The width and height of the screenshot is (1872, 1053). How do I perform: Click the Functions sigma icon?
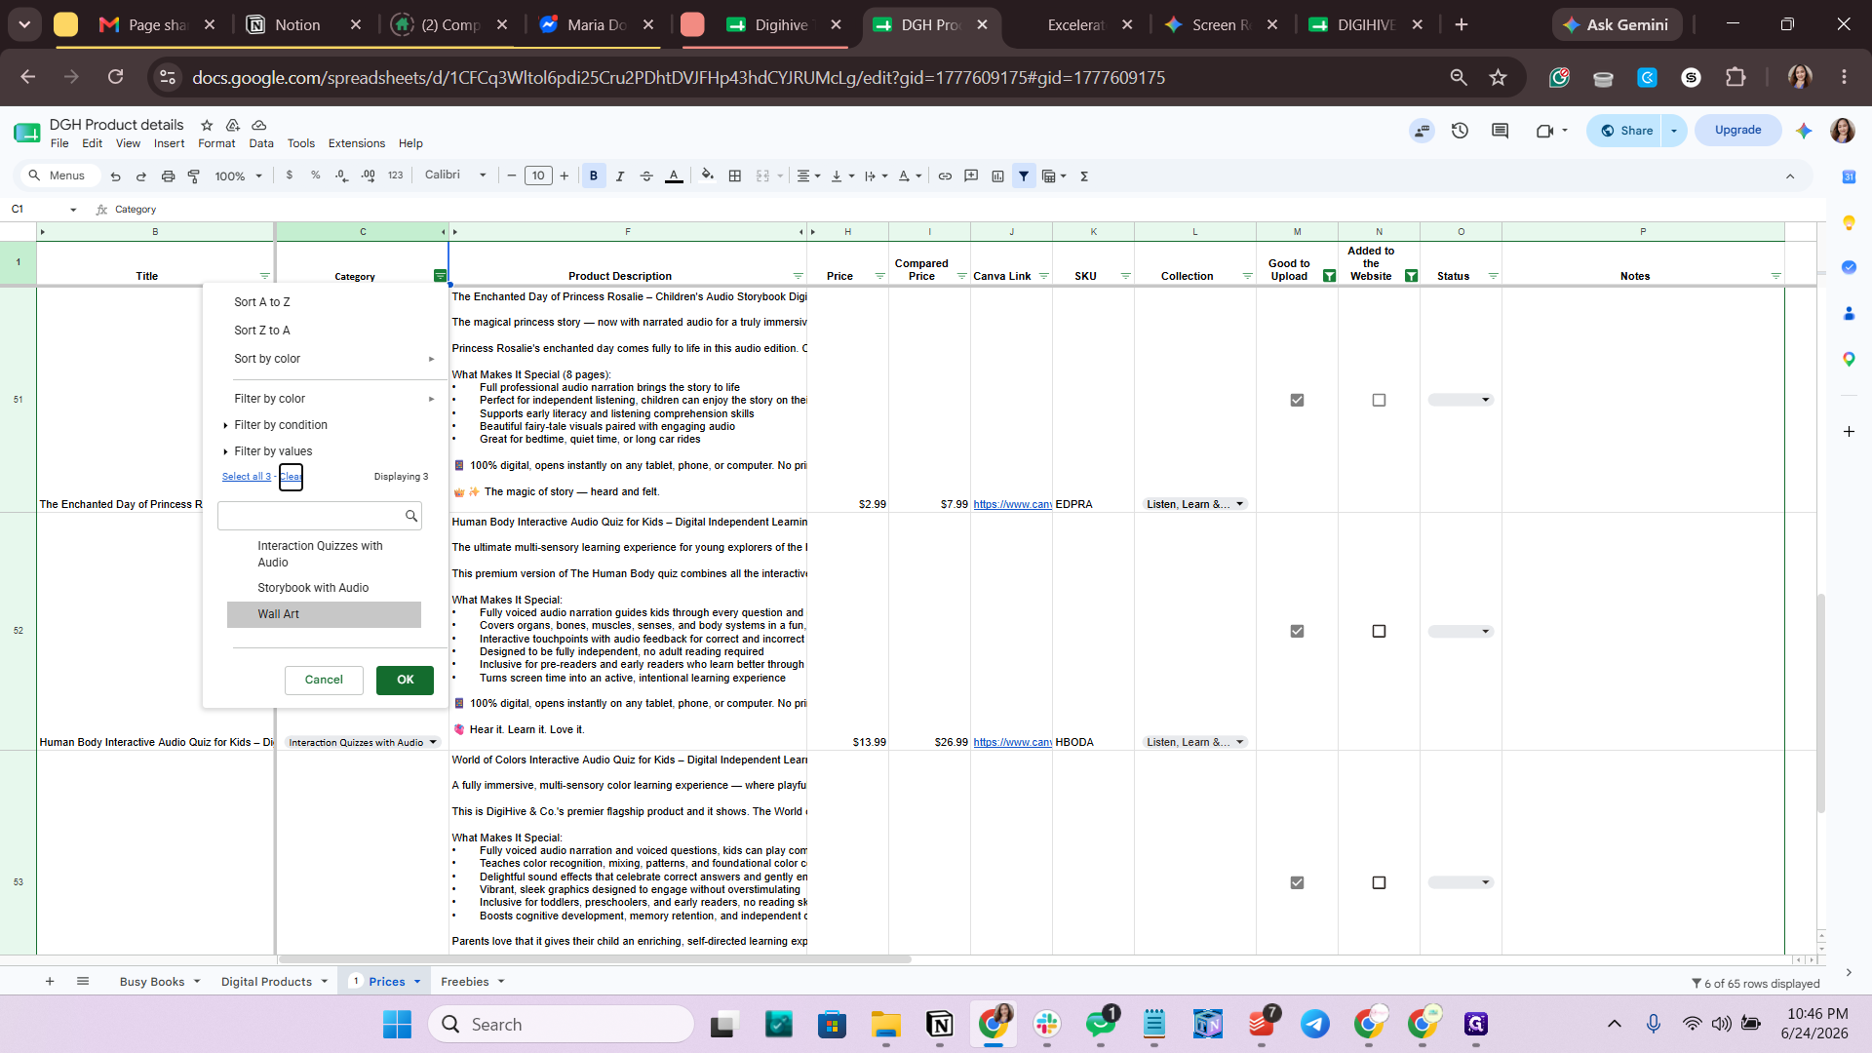click(x=1084, y=176)
